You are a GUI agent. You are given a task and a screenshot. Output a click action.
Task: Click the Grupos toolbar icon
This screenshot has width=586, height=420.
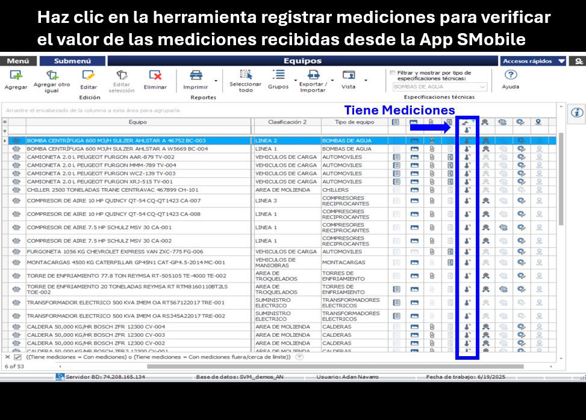[x=278, y=75]
